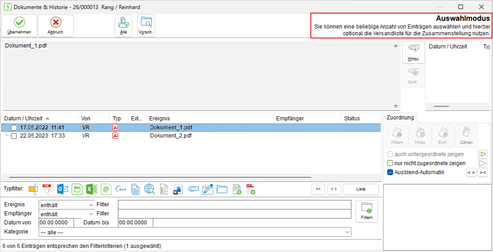
Task: Click the '< >' button in Zuordnung panel
Action: click(x=471, y=173)
